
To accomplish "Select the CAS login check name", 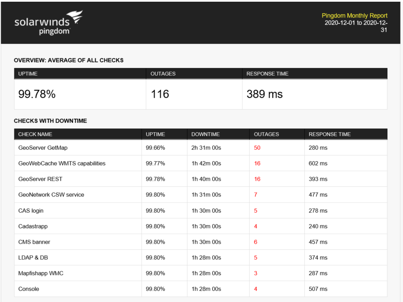I will click(31, 211).
